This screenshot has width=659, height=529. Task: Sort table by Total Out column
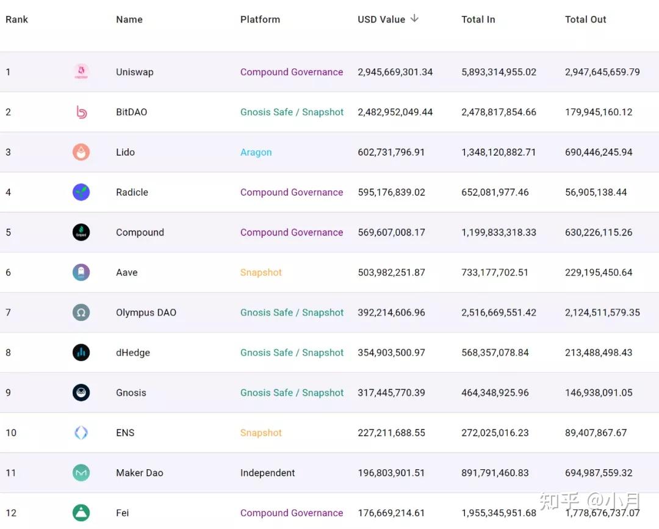[585, 20]
